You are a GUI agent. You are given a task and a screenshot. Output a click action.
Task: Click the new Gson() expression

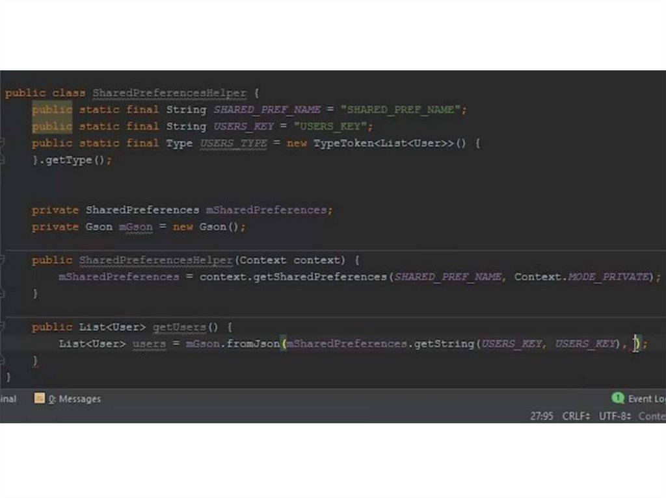[x=206, y=227]
